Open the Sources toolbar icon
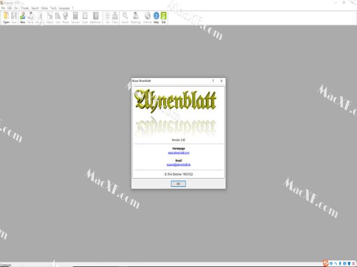 point(76,17)
